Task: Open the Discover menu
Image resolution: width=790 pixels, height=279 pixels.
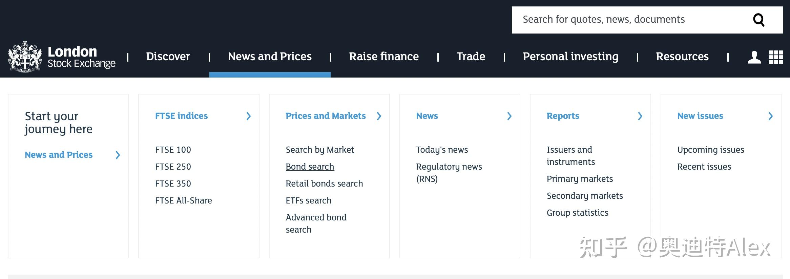Action: tap(168, 56)
